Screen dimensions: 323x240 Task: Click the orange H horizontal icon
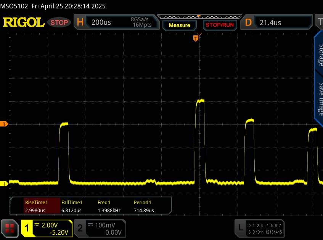point(80,22)
